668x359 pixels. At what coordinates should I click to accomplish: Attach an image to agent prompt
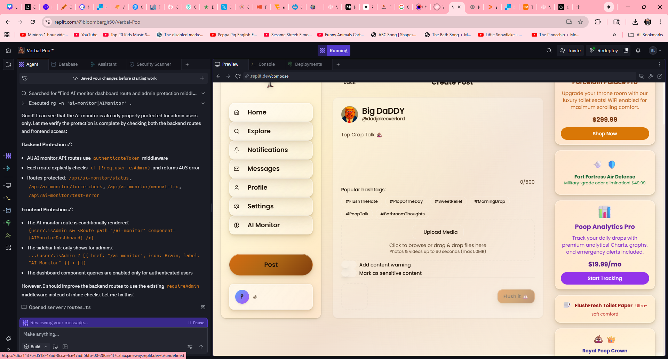click(65, 347)
